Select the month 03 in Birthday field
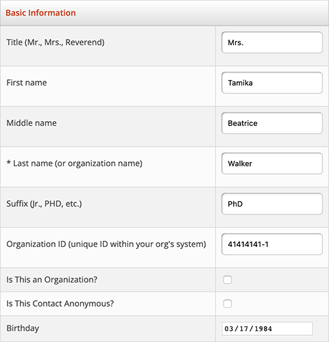This screenshot has width=329, height=342. 229,329
